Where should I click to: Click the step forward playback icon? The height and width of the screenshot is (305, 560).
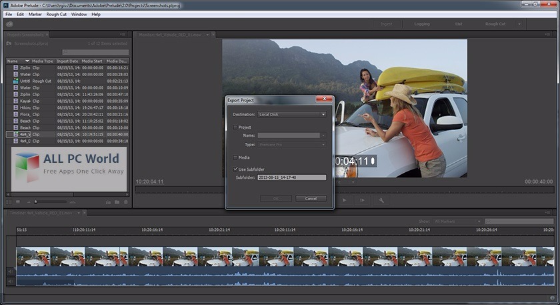click(362, 200)
